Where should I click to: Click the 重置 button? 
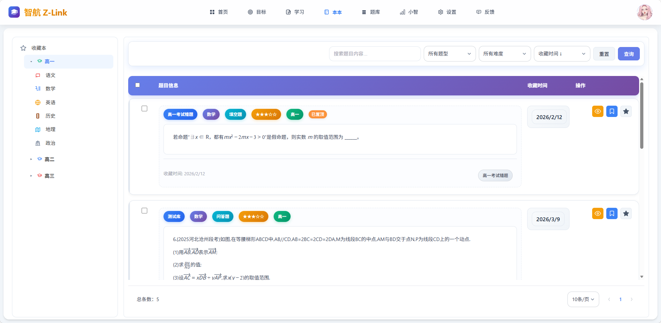[x=604, y=54]
